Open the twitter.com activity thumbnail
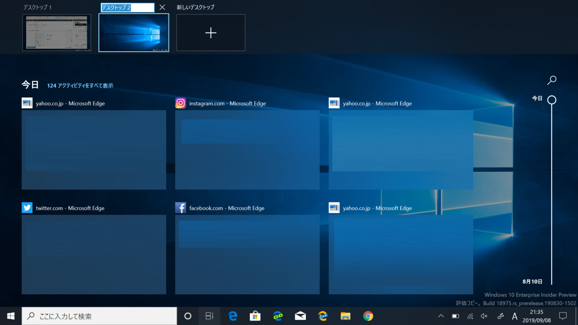This screenshot has width=578, height=325. point(94,254)
